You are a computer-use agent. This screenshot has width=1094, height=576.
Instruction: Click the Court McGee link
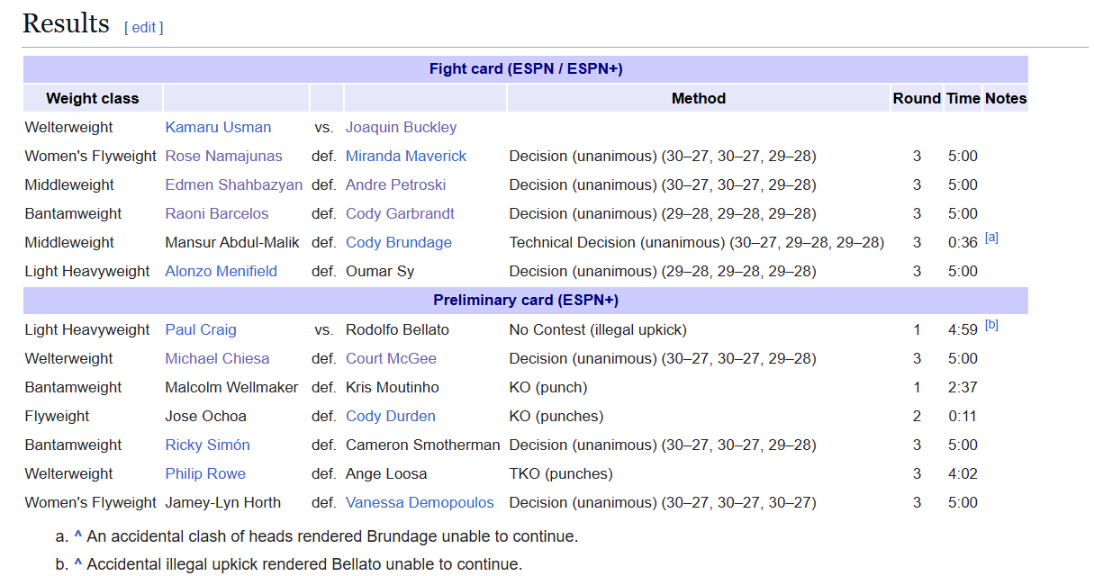[392, 358]
